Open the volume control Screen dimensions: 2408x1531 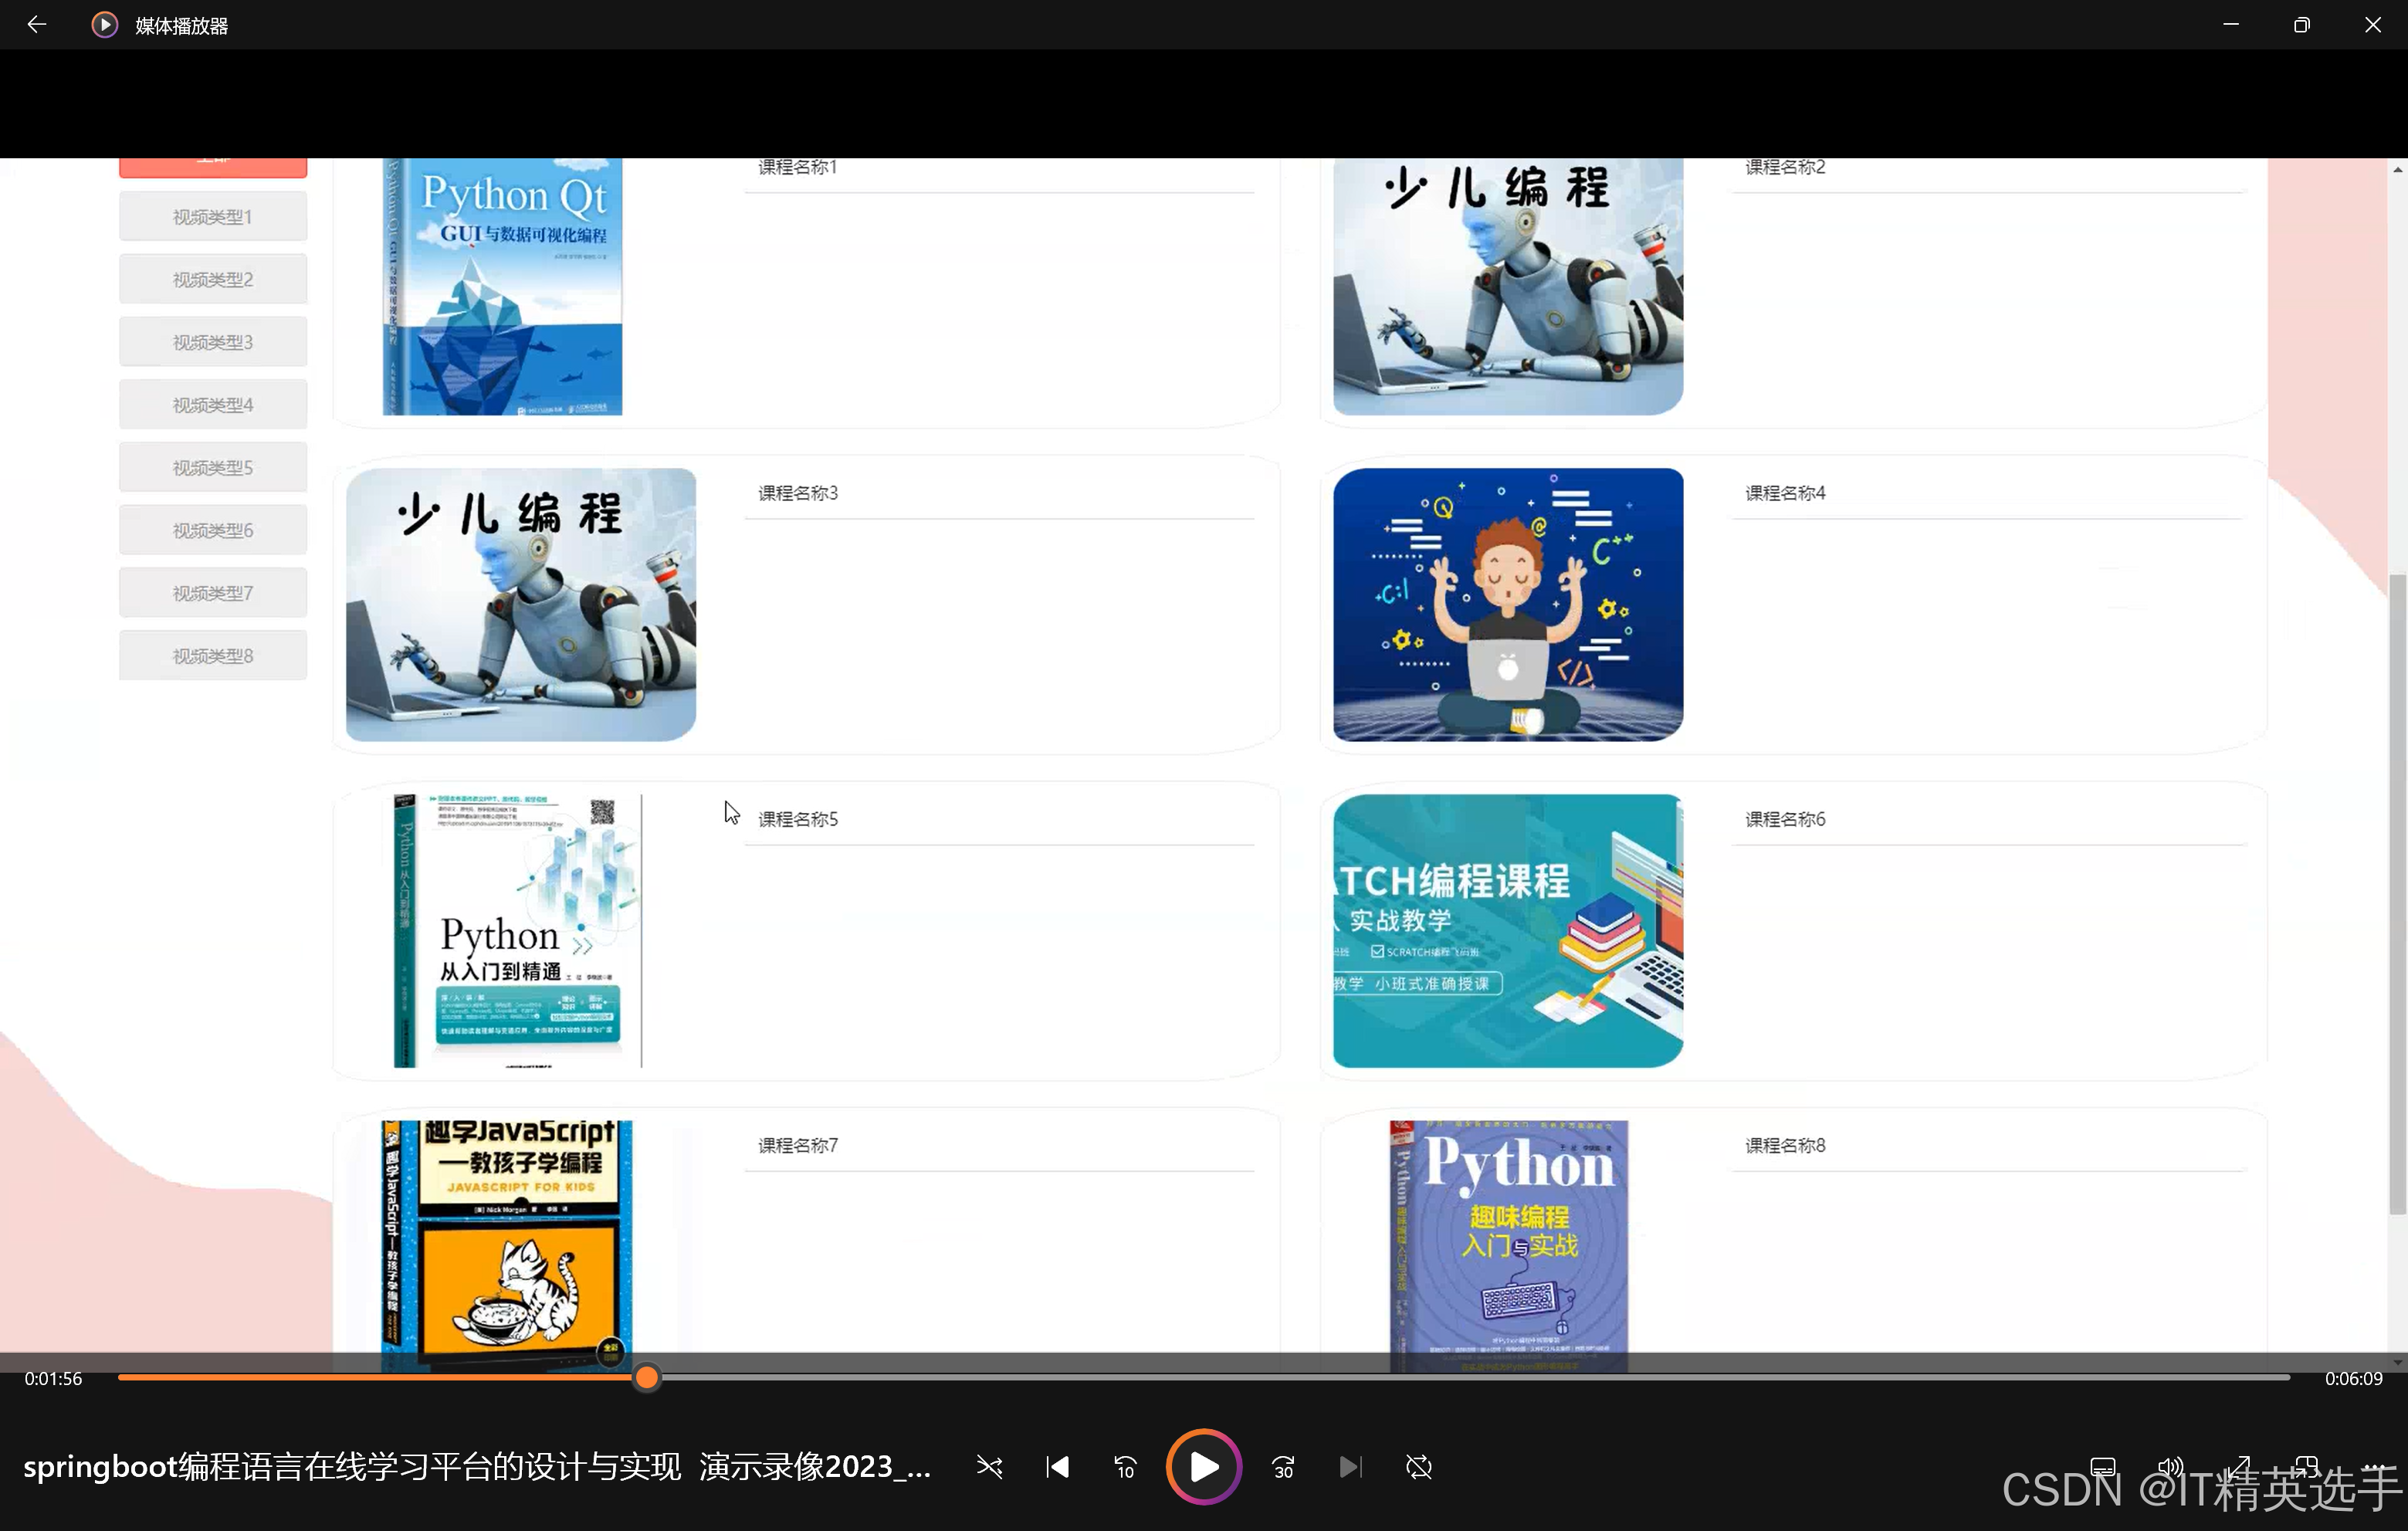click(x=2170, y=1467)
